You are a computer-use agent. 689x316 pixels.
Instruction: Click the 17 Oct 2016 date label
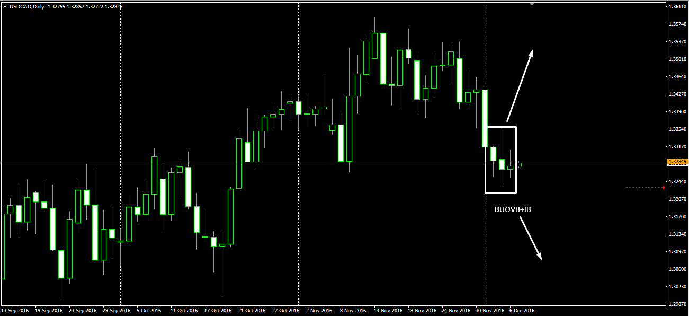219,311
